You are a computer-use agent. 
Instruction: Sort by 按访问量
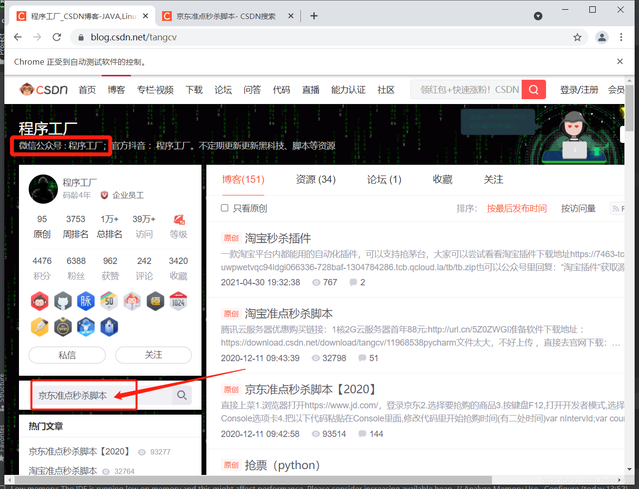point(578,209)
